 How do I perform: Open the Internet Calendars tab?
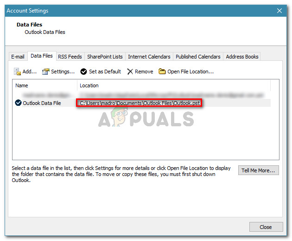tap(149, 57)
